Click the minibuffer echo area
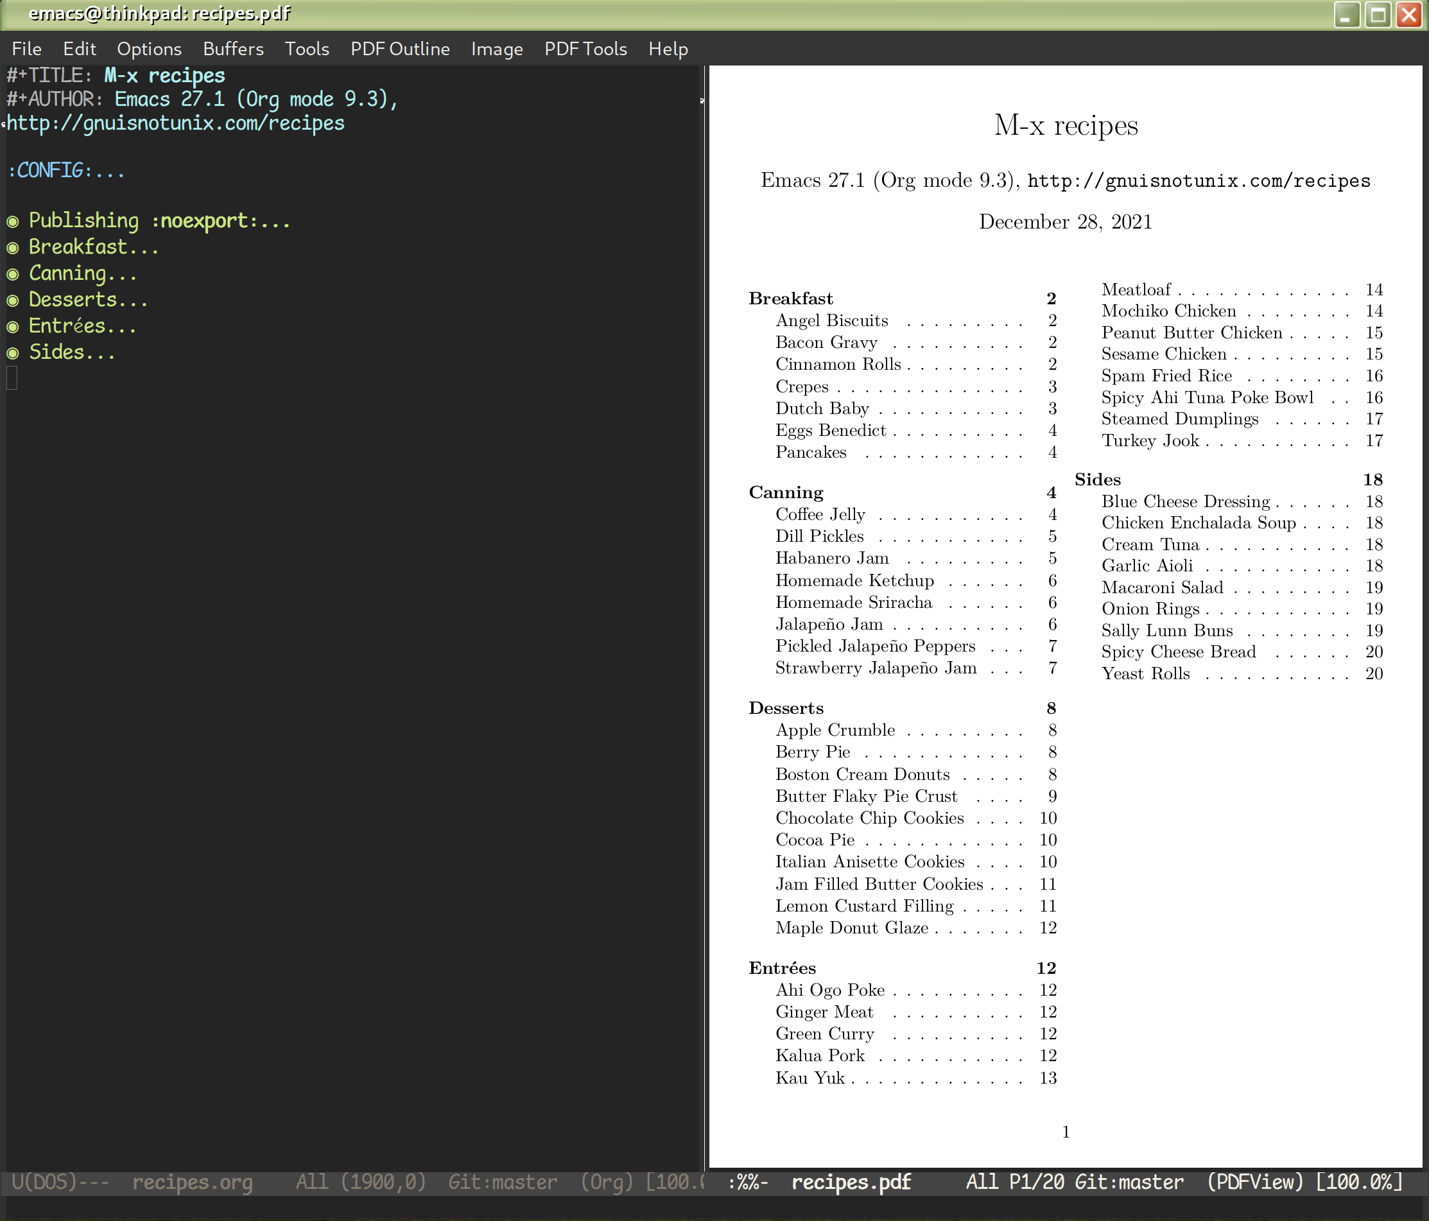This screenshot has height=1221, width=1429. pos(714,1208)
